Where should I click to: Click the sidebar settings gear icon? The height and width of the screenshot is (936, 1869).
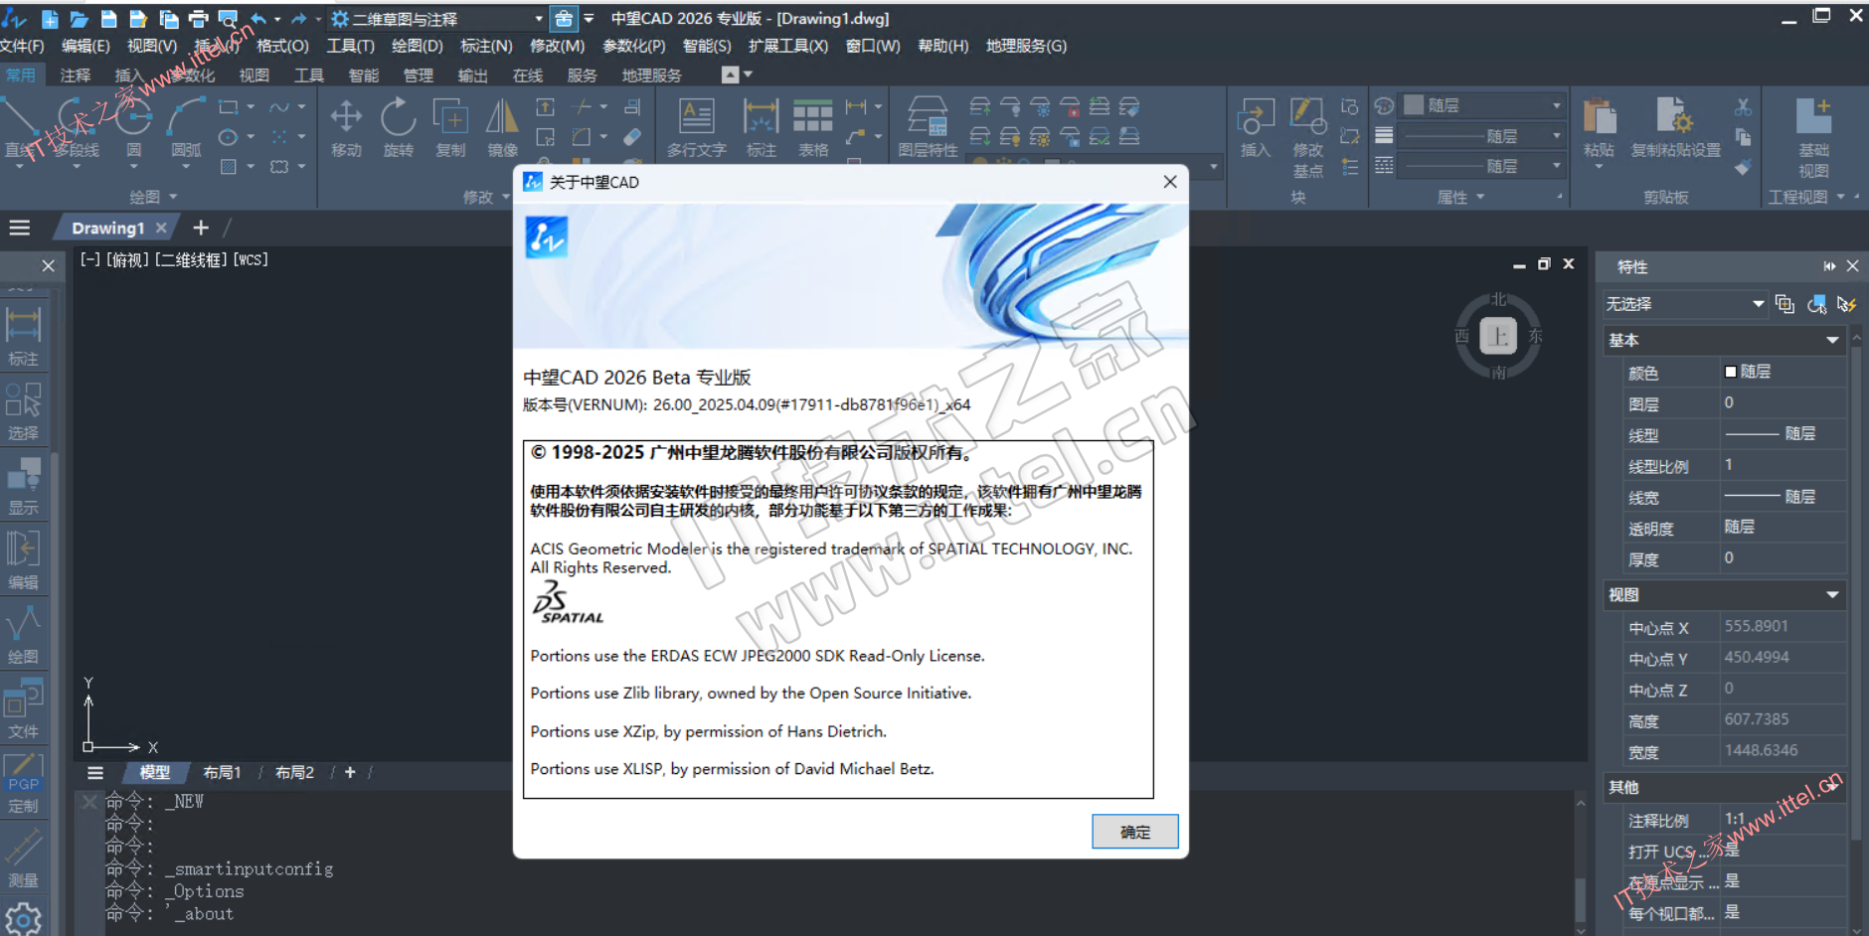point(23,919)
